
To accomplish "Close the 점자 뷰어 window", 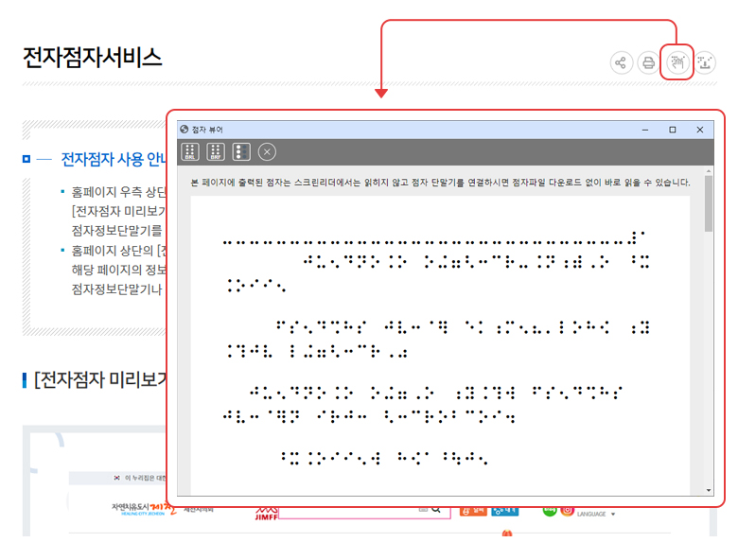I will click(700, 130).
